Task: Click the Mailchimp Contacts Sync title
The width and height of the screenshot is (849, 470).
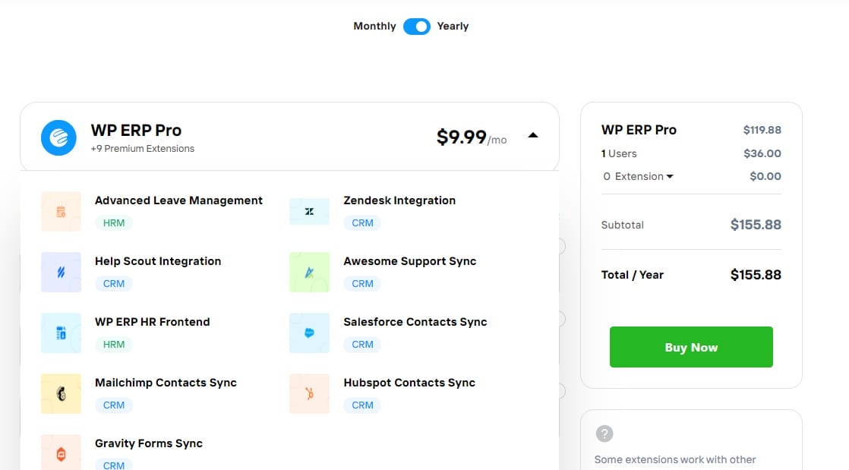Action: (x=166, y=382)
